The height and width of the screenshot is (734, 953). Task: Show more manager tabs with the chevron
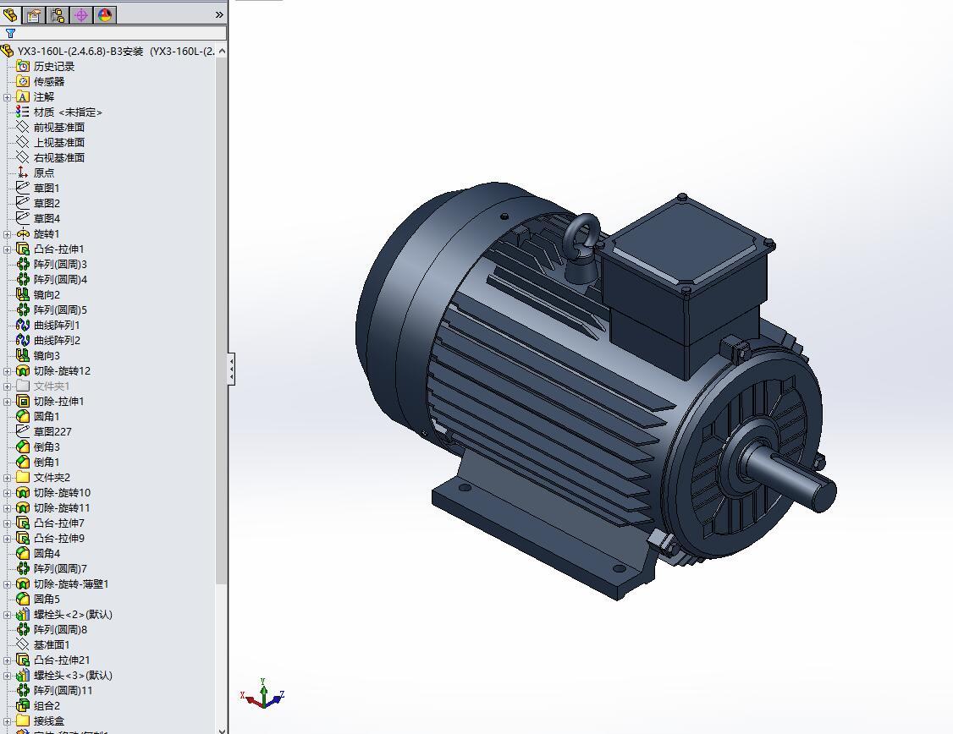219,14
